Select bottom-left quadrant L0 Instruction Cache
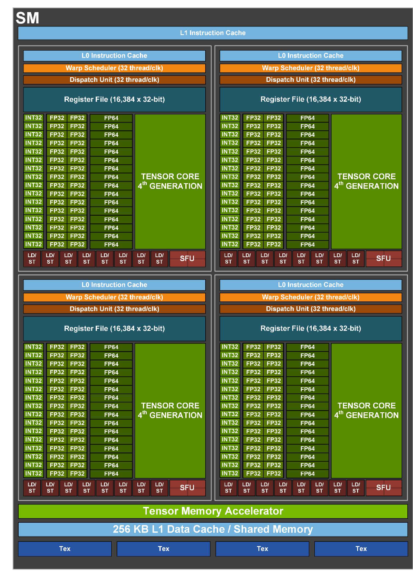The image size is (413, 576). tap(114, 285)
